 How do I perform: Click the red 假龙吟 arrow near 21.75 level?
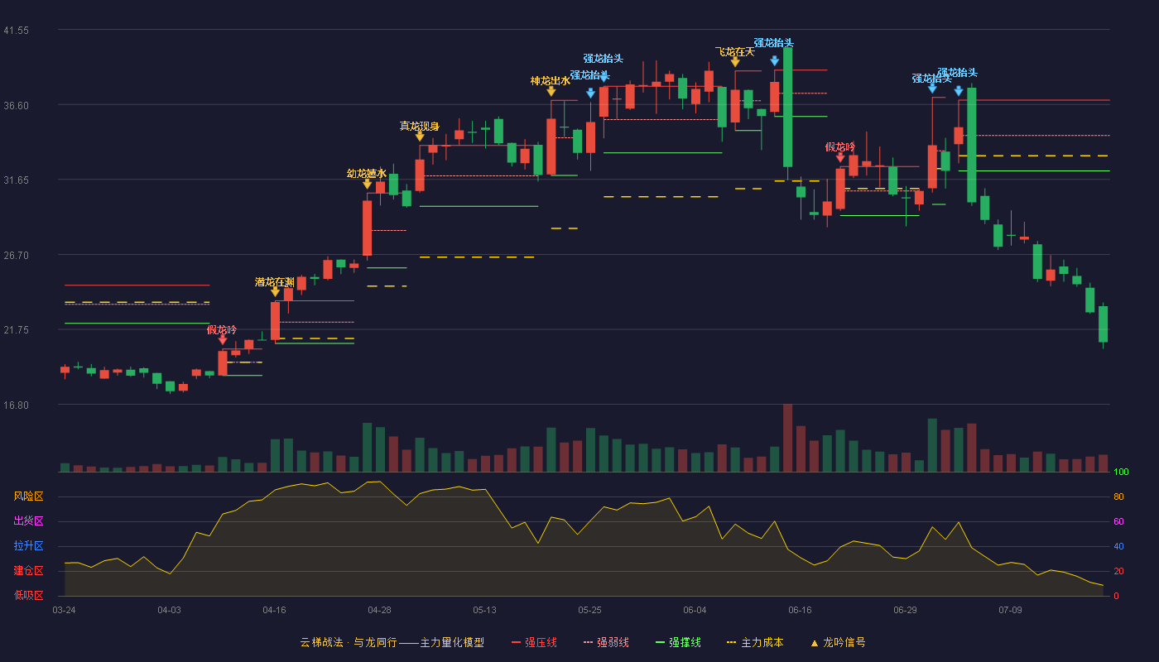222,340
